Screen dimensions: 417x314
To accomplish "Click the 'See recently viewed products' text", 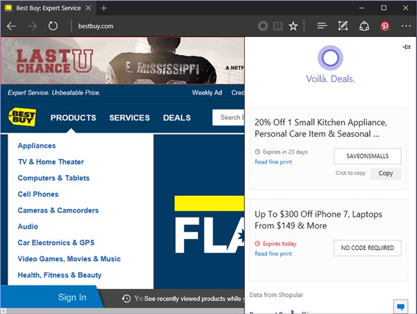I will click(193, 299).
